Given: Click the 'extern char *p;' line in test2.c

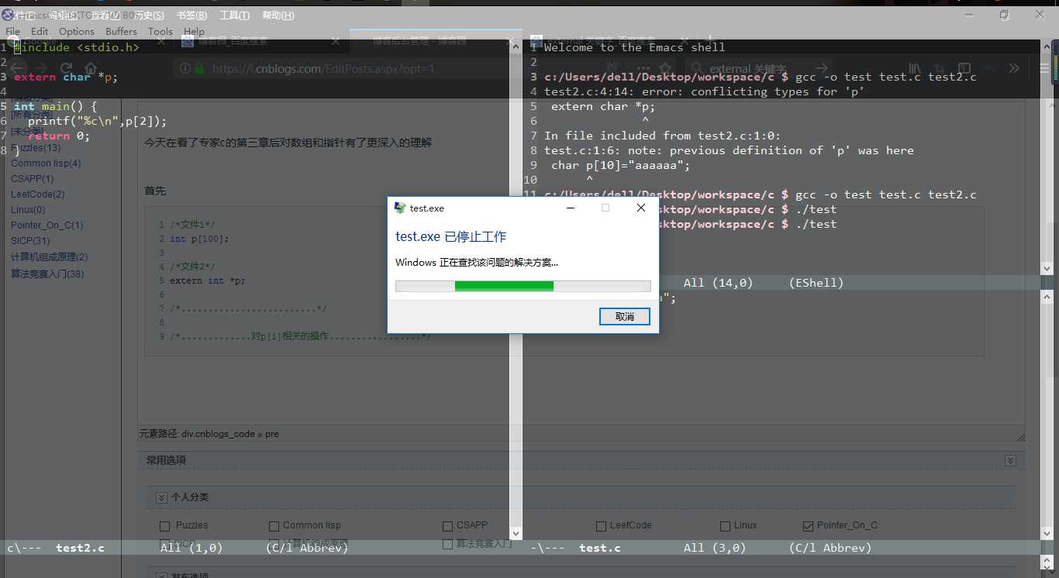Looking at the screenshot, I should coord(66,77).
